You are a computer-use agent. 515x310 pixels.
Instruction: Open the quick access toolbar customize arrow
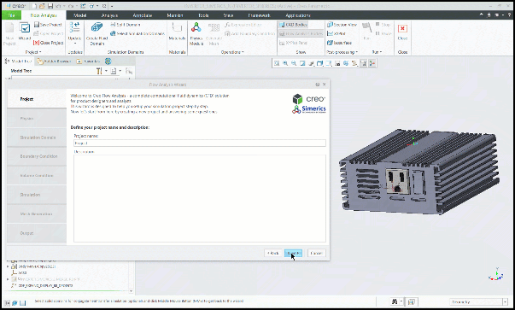tap(112, 6)
